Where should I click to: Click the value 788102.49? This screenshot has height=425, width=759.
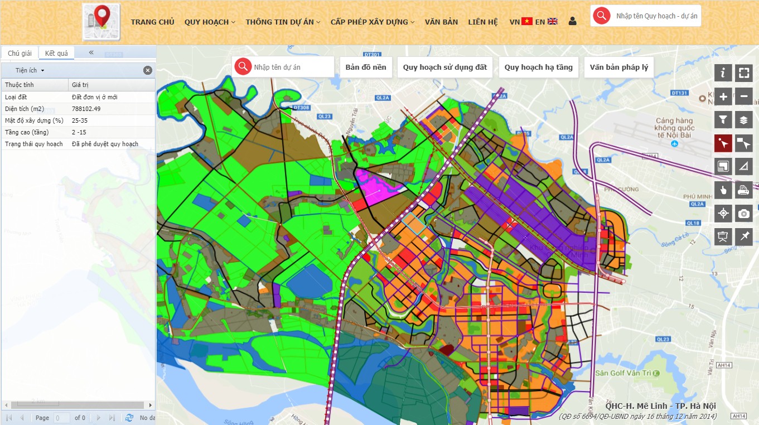(x=86, y=109)
